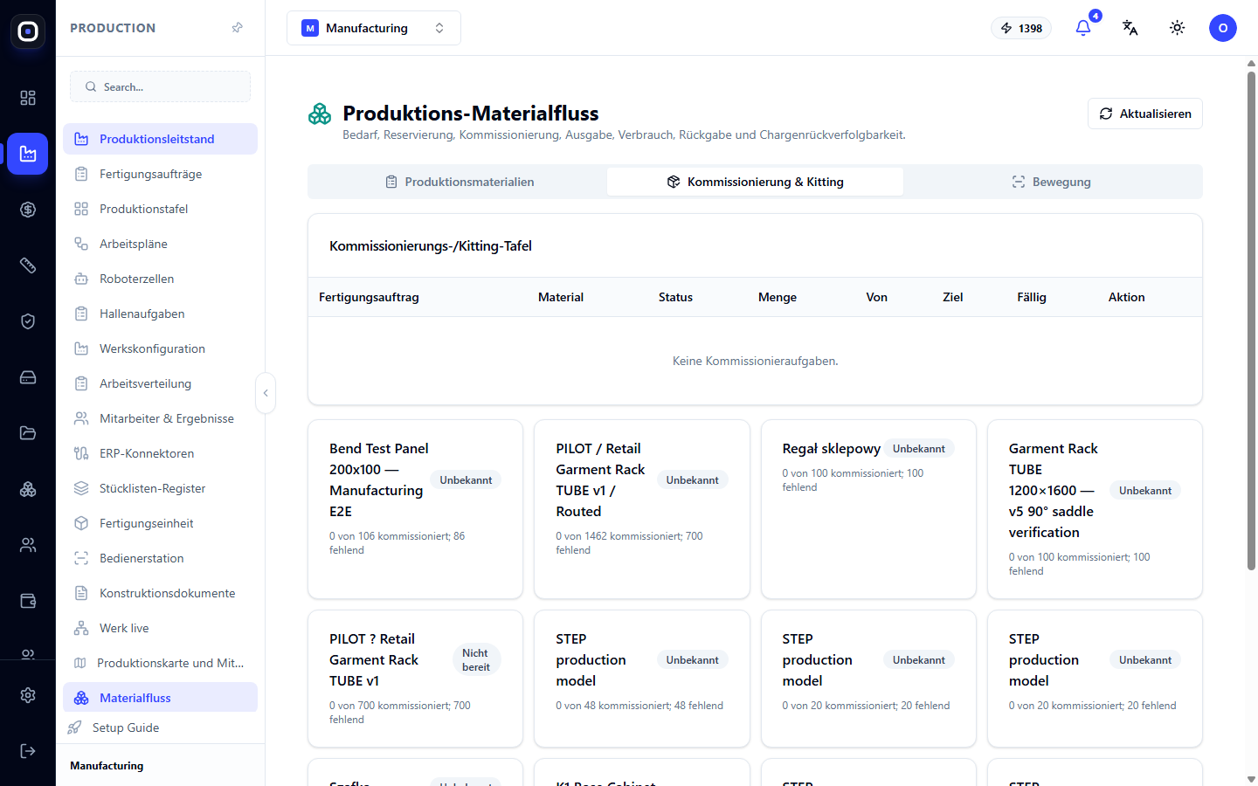Click the Aktualisieren refresh button
Viewport: 1258px width, 786px height.
[x=1145, y=114]
